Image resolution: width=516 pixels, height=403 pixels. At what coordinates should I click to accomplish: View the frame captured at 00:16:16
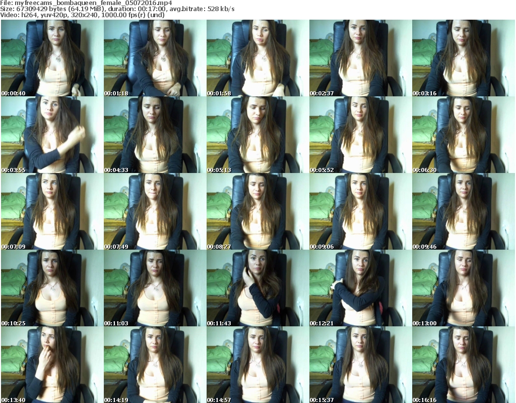[x=464, y=365]
